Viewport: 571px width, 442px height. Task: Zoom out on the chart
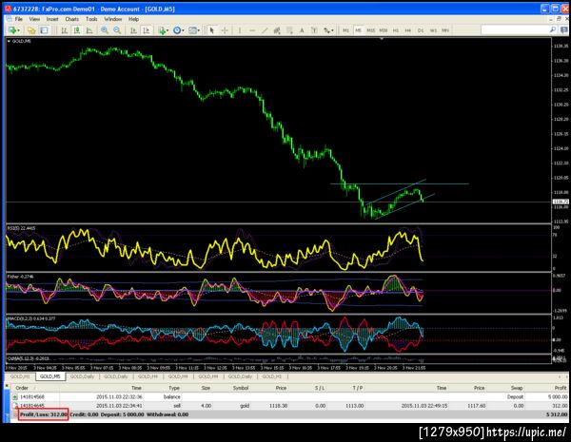point(117,30)
